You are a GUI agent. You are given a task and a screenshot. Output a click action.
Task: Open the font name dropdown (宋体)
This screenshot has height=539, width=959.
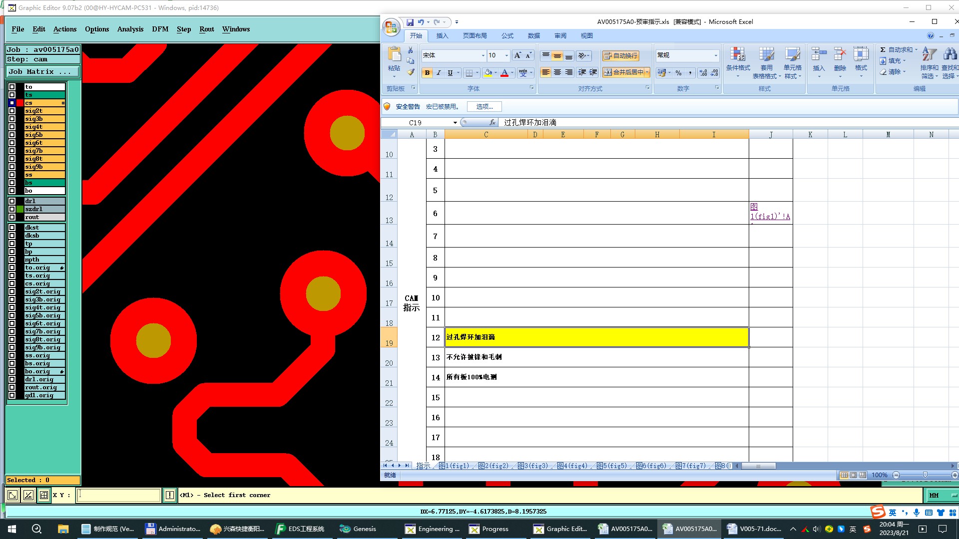tap(482, 55)
